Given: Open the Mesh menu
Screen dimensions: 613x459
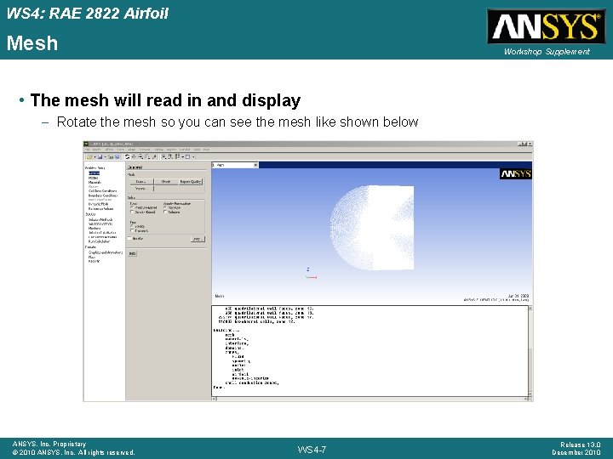Looking at the screenshot, I should (96, 150).
